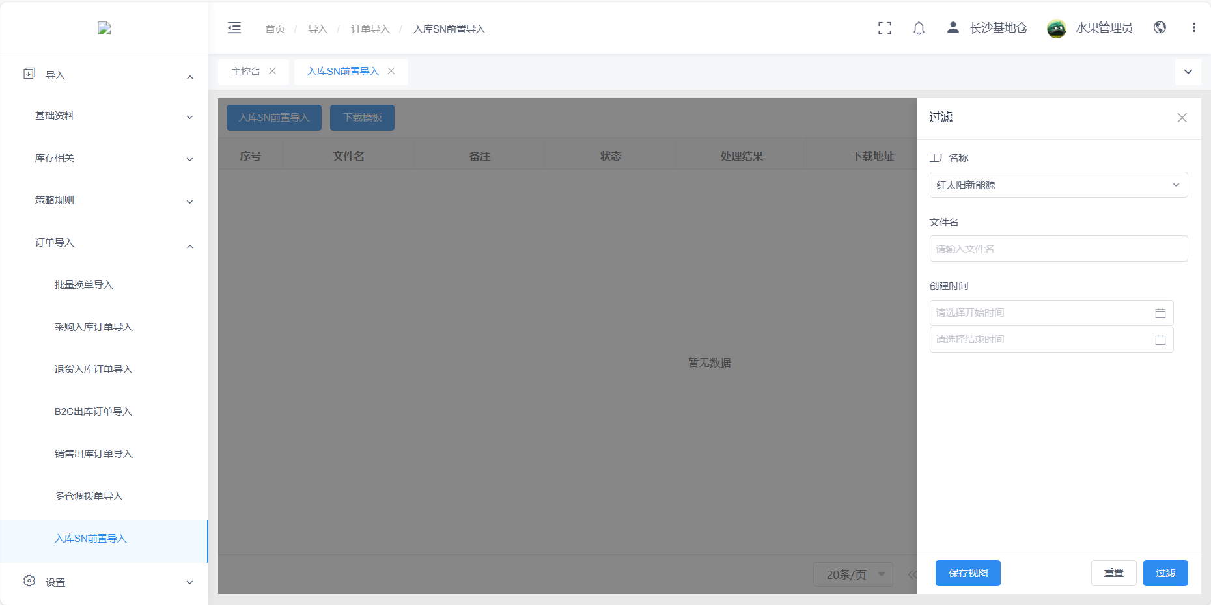Collapse the 导入 menu section
This screenshot has height=605, width=1211.
tap(190, 77)
